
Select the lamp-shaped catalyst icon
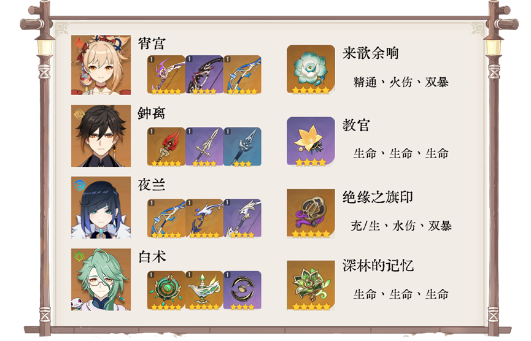pos(204,290)
